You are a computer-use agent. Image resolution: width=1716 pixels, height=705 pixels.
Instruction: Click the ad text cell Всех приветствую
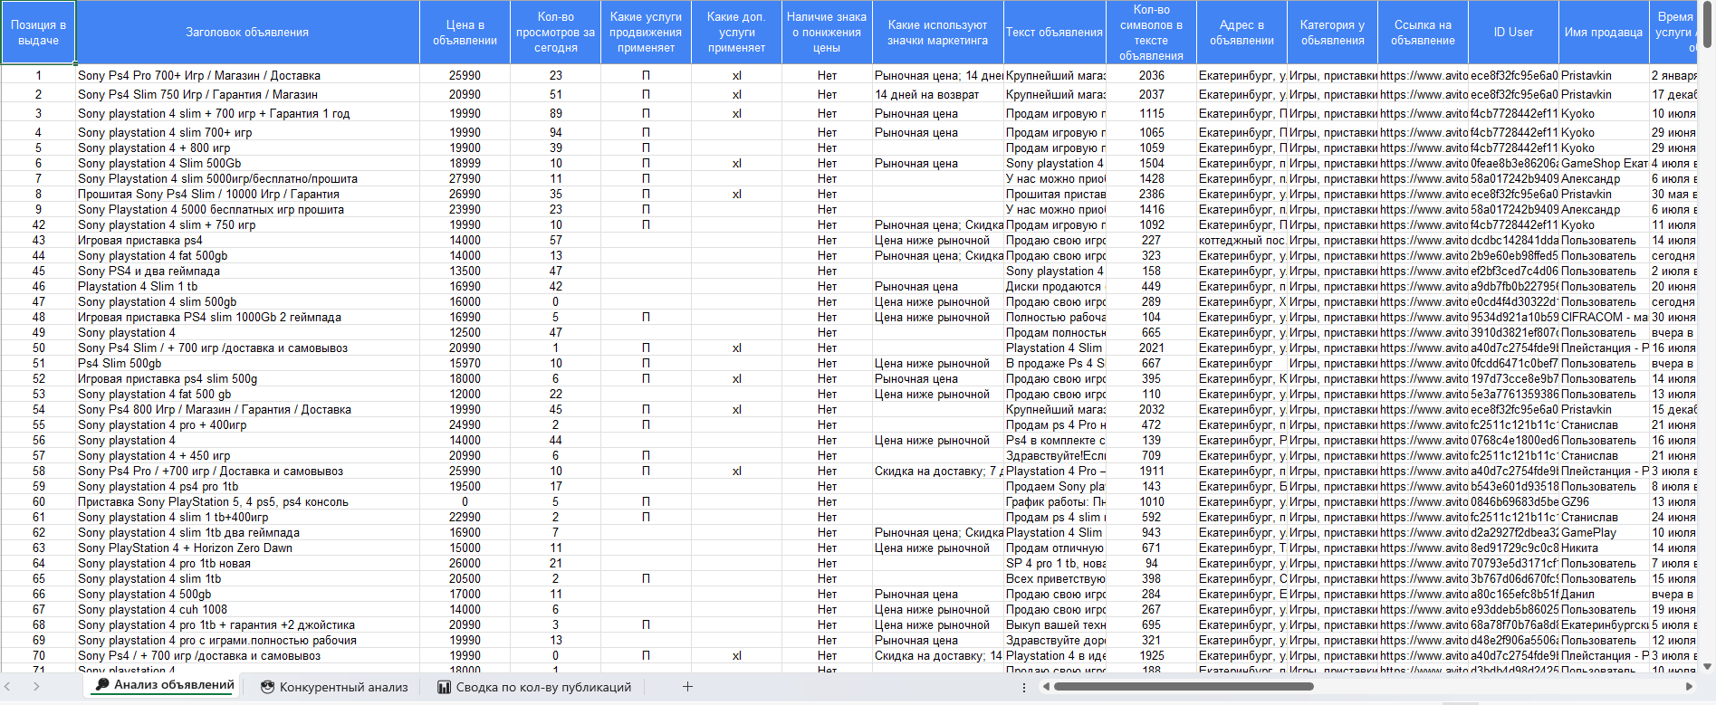pyautogui.click(x=1055, y=579)
